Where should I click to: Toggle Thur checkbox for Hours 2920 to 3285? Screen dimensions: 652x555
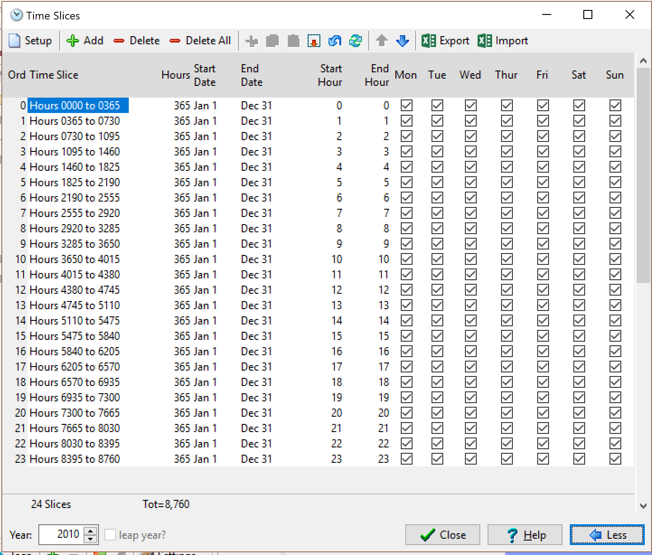click(507, 228)
